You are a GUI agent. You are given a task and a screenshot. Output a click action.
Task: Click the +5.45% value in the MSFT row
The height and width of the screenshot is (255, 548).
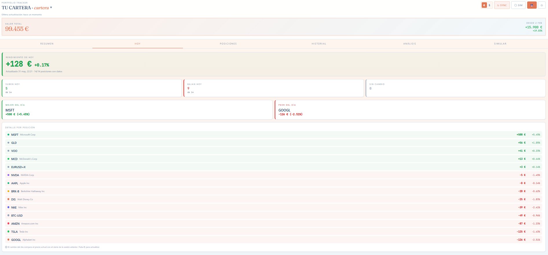536,135
